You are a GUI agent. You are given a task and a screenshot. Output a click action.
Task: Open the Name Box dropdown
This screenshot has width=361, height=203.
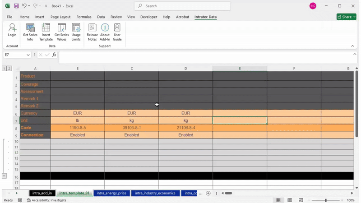point(28,55)
